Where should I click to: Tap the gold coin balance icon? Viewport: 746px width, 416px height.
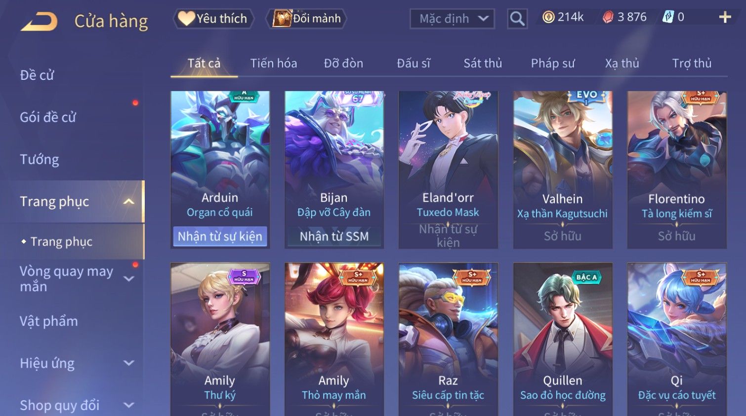548,17
